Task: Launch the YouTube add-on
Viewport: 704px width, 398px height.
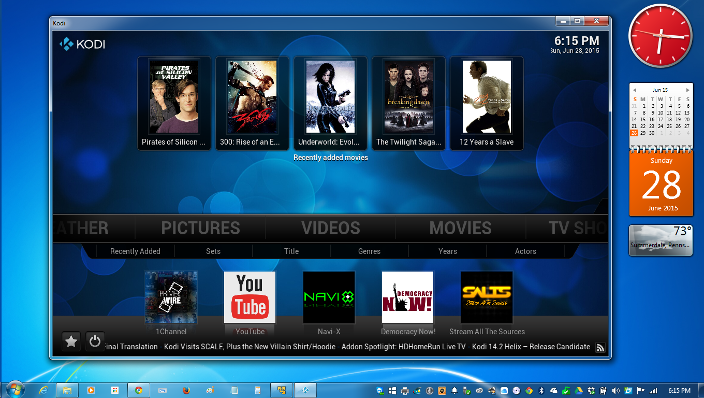Action: pyautogui.click(x=250, y=297)
